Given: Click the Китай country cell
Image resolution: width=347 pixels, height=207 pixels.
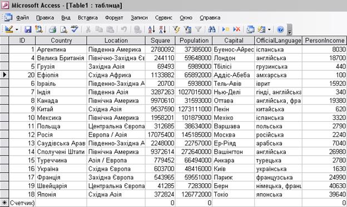Looking at the screenshot, I should (61, 109).
